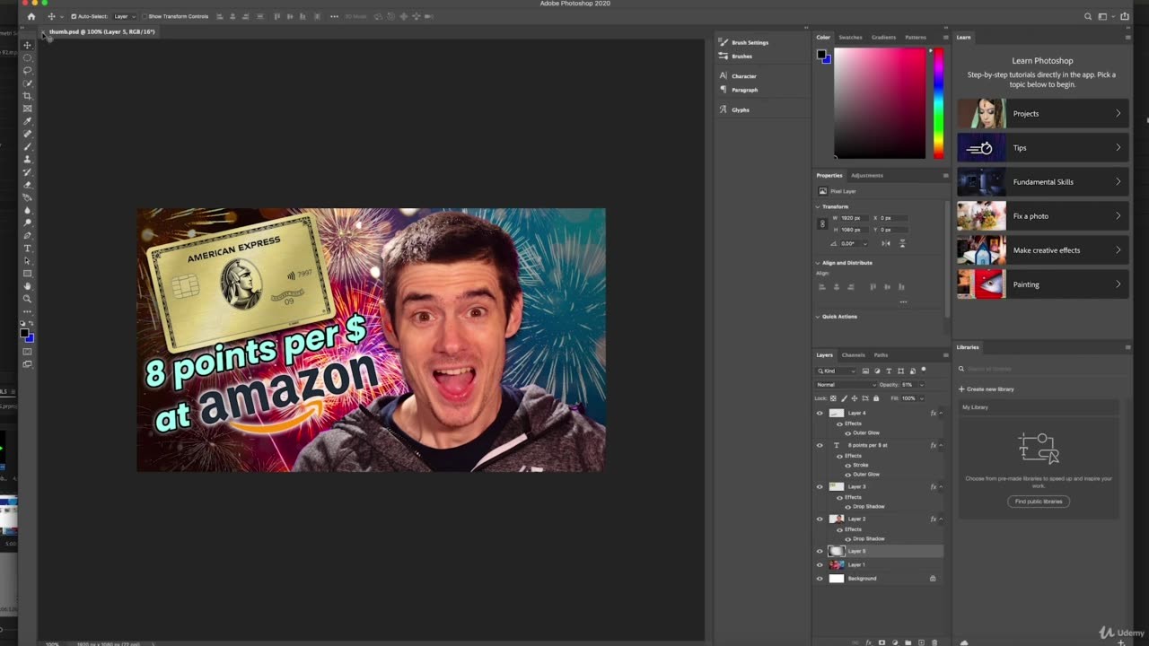Select the Horizontal Type tool
The width and height of the screenshot is (1149, 646).
click(27, 248)
